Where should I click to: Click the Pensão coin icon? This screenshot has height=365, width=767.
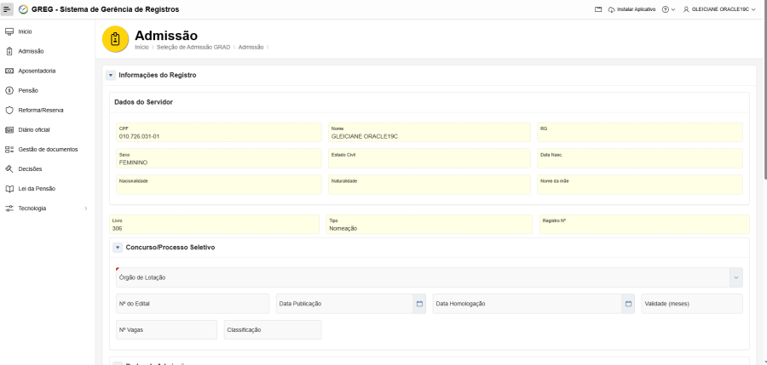point(9,90)
